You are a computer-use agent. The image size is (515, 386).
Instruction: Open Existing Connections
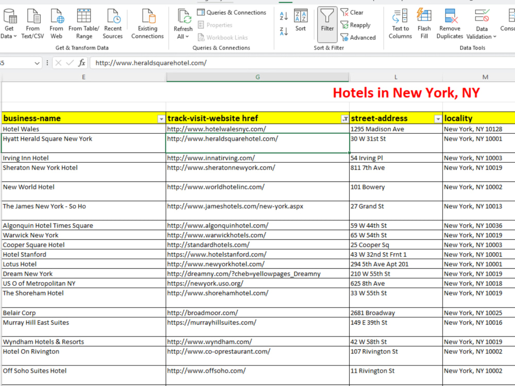pos(147,24)
